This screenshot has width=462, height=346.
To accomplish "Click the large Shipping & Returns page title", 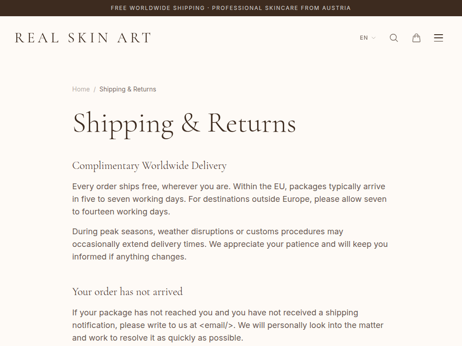I will coord(184,123).
